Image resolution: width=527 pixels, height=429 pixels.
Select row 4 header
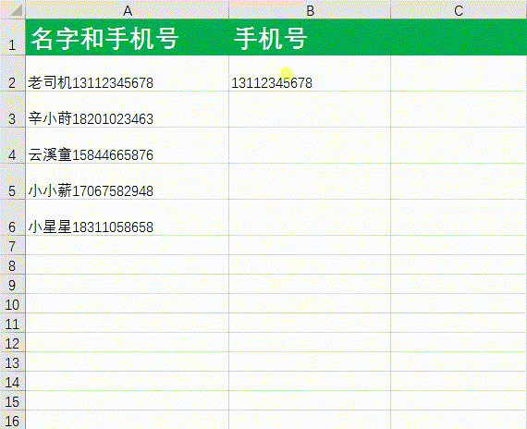[x=13, y=145]
